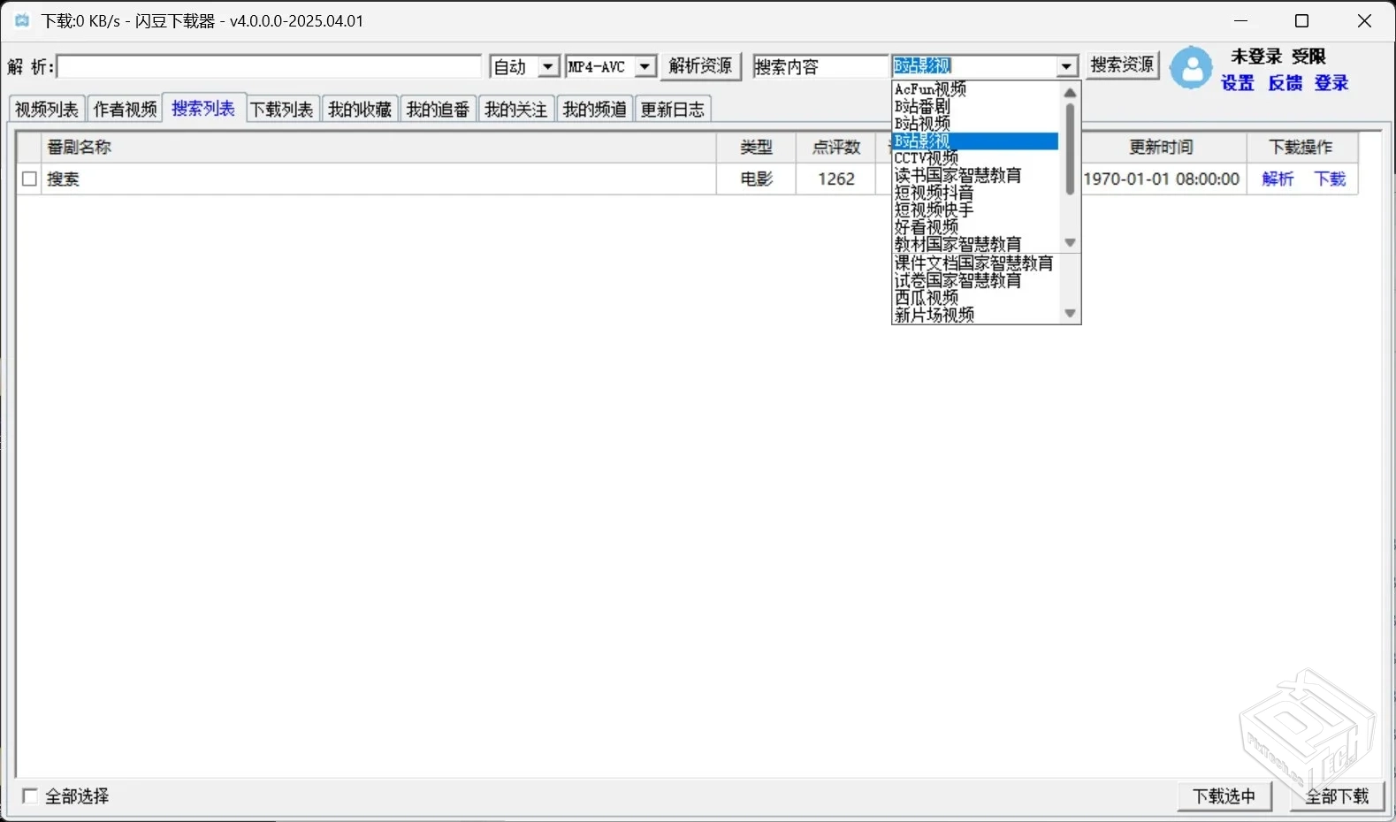This screenshot has height=822, width=1396.
Task: Select B站视频 from source list
Action: pyautogui.click(x=922, y=124)
